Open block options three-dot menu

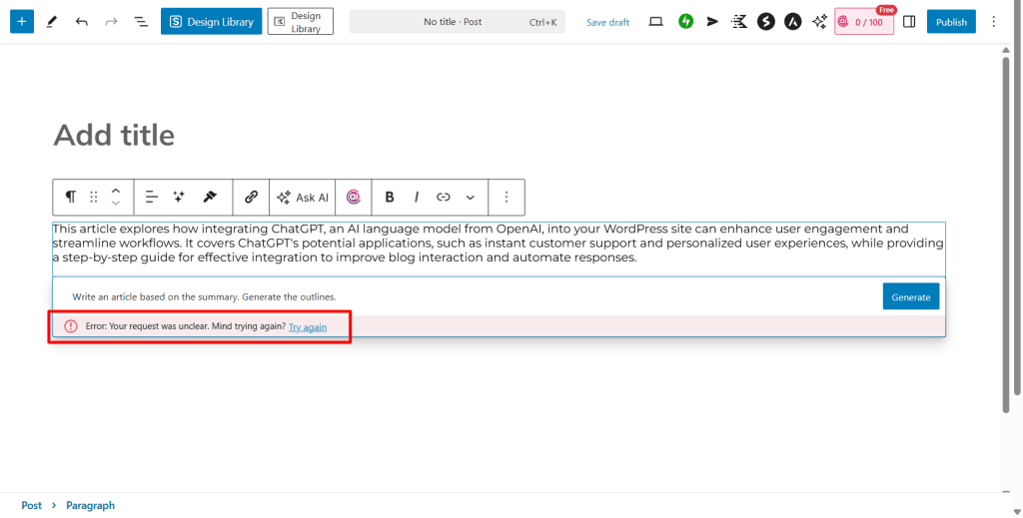(x=507, y=198)
